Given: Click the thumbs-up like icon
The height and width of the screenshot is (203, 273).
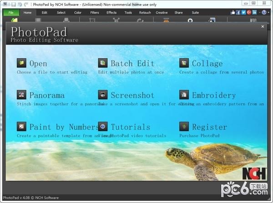Looking at the screenshot, I should [233, 12].
